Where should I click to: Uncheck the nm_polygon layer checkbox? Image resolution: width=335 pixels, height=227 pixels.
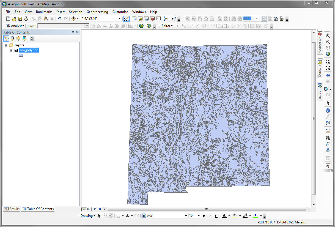[x=16, y=50]
